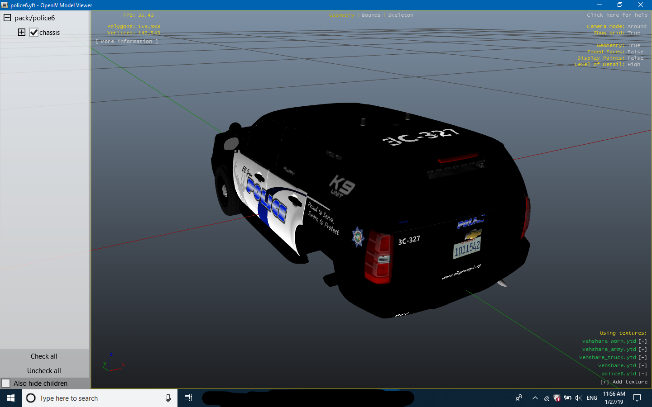Screen dimensions: 652x407
Task: Remove the police6.ytd texture
Action: coord(642,374)
